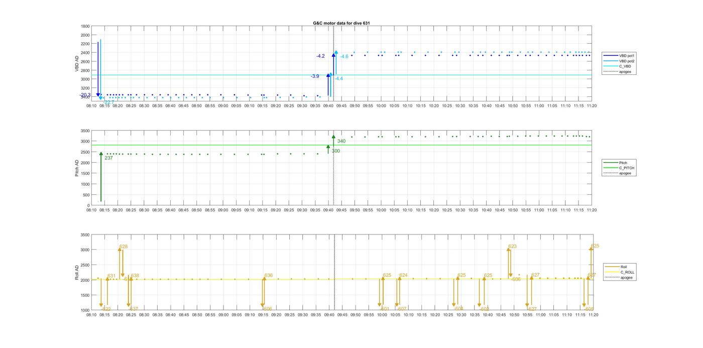
Task: Click the "3500" tick on Roll axis
Action: (85, 235)
